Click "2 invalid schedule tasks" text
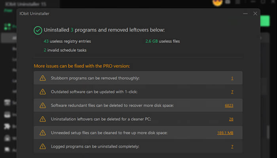 (65, 50)
